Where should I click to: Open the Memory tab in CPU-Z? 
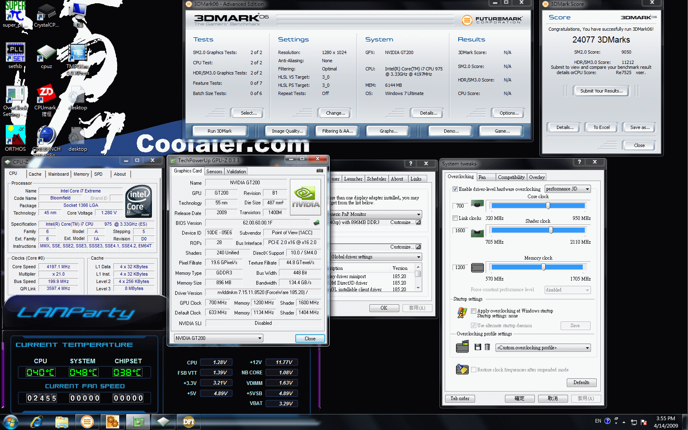[81, 174]
